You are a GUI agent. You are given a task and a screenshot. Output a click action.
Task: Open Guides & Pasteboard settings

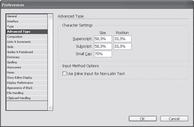(x=20, y=52)
